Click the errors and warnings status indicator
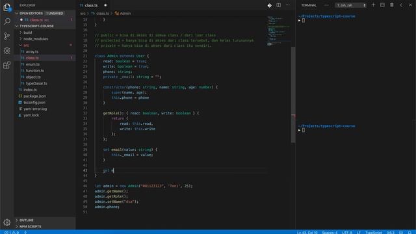Viewport: 416px width, 234px height. click(x=12, y=232)
